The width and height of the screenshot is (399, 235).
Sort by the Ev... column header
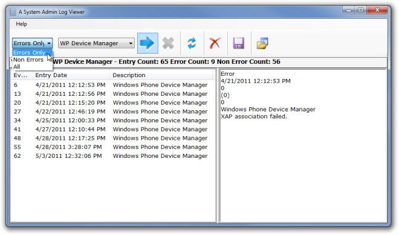pyautogui.click(x=22, y=75)
